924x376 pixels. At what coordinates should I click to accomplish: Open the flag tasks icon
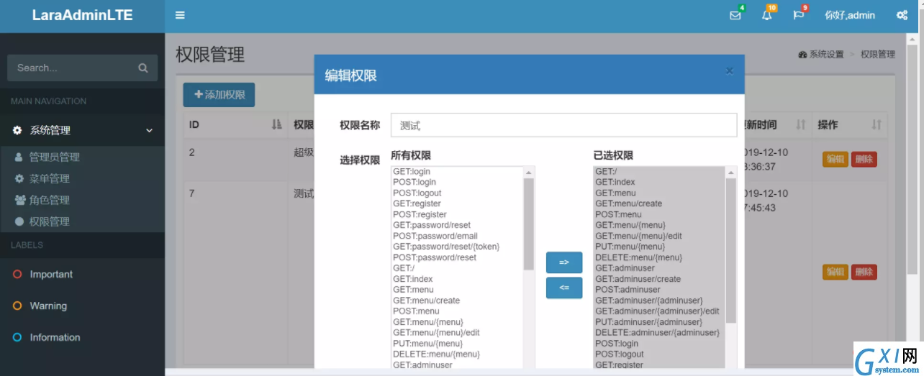point(798,15)
